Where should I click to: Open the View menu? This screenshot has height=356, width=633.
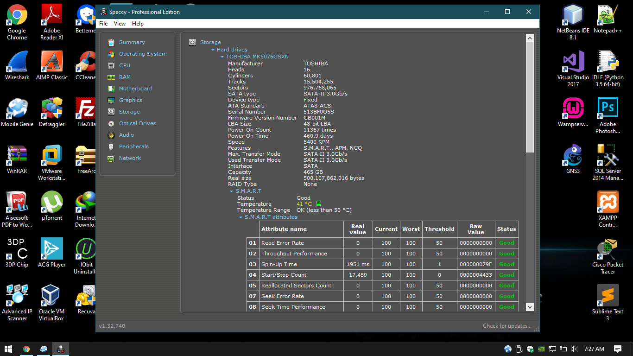120,24
